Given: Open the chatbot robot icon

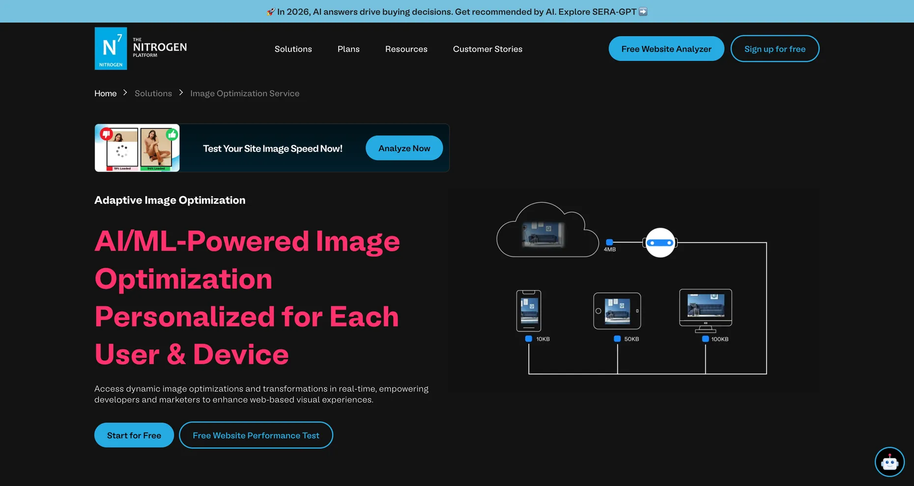Looking at the screenshot, I should 889,462.
